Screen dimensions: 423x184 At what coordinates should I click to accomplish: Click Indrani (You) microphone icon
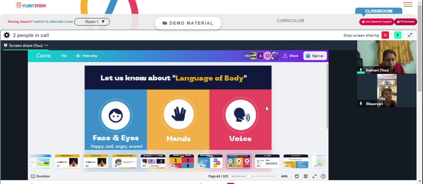(x=361, y=70)
